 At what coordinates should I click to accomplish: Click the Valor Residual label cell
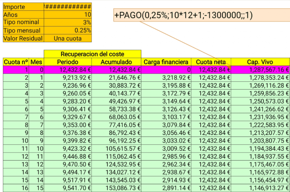[23, 38]
